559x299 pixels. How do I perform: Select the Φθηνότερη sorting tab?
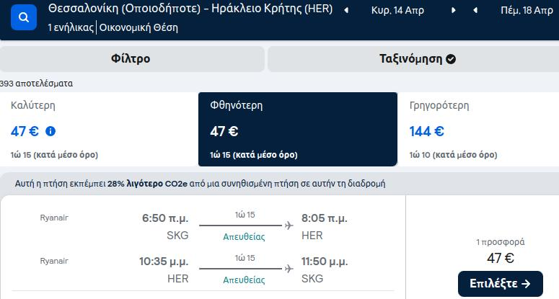[x=298, y=129]
